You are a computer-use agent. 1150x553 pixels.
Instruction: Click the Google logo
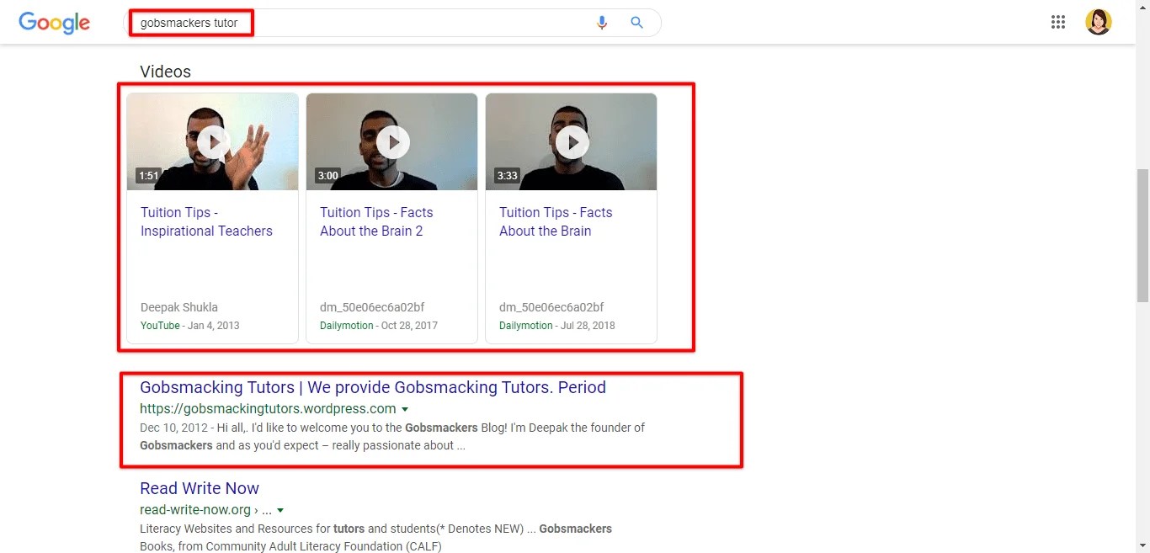(x=55, y=23)
